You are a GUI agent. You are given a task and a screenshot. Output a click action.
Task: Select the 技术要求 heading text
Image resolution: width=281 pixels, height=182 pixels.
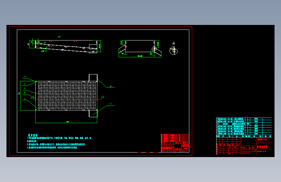coord(33,135)
